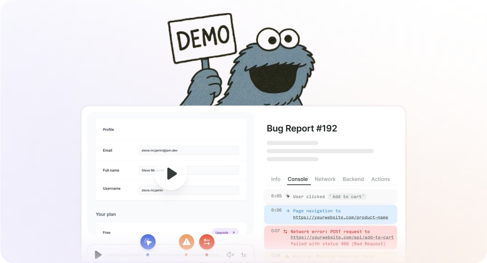487x263 pixels.
Task: Click the 'Free' plan label
Action: pyautogui.click(x=107, y=233)
